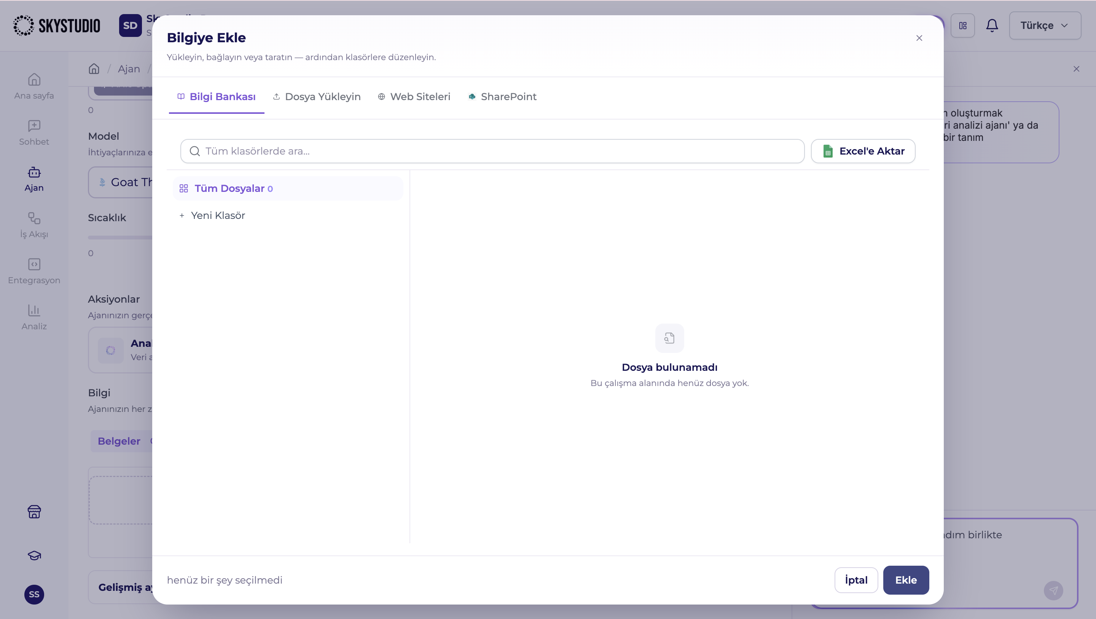
Task: Click the Tüm Dosyalar grid icon
Action: 184,188
